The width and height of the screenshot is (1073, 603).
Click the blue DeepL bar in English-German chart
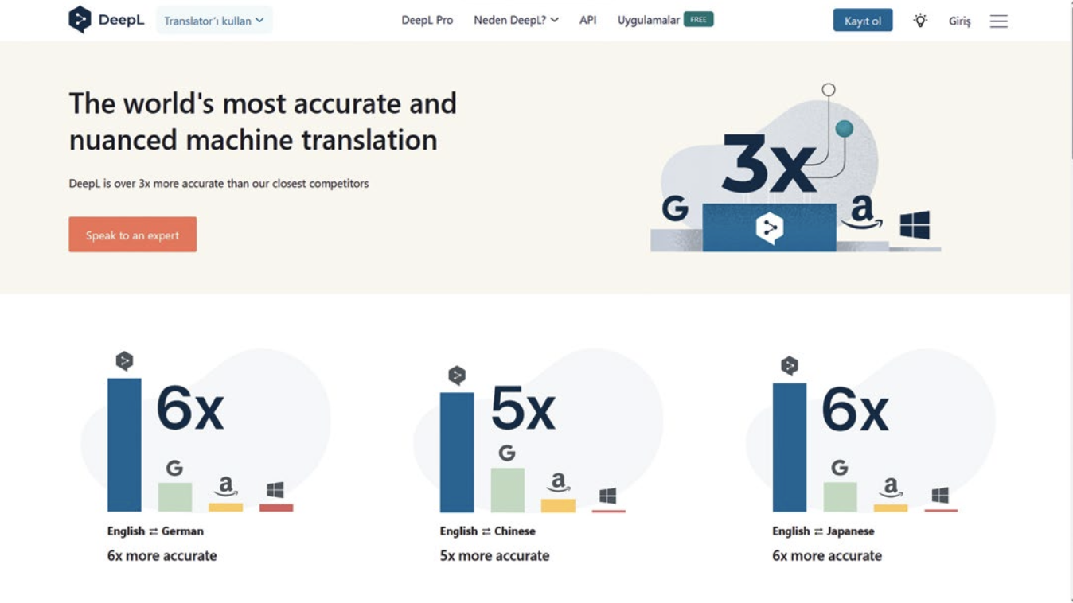pyautogui.click(x=124, y=445)
